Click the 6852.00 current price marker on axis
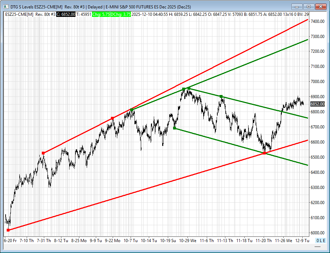330x253 pixels. click(x=317, y=104)
